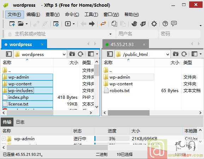Refresh the local wordpress pane
204x159 pixels.
81,54
